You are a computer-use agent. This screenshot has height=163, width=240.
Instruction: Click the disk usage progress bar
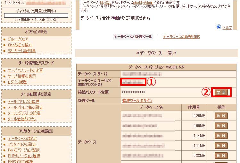(x=36, y=15)
